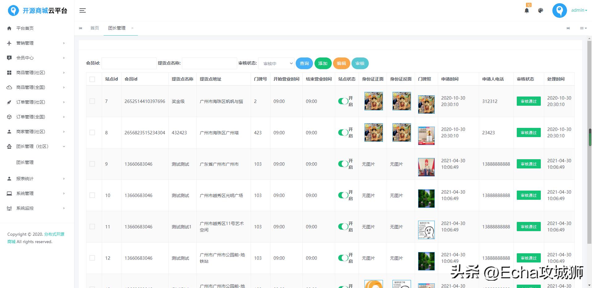Click the 提货点名称 input field

[x=209, y=63]
